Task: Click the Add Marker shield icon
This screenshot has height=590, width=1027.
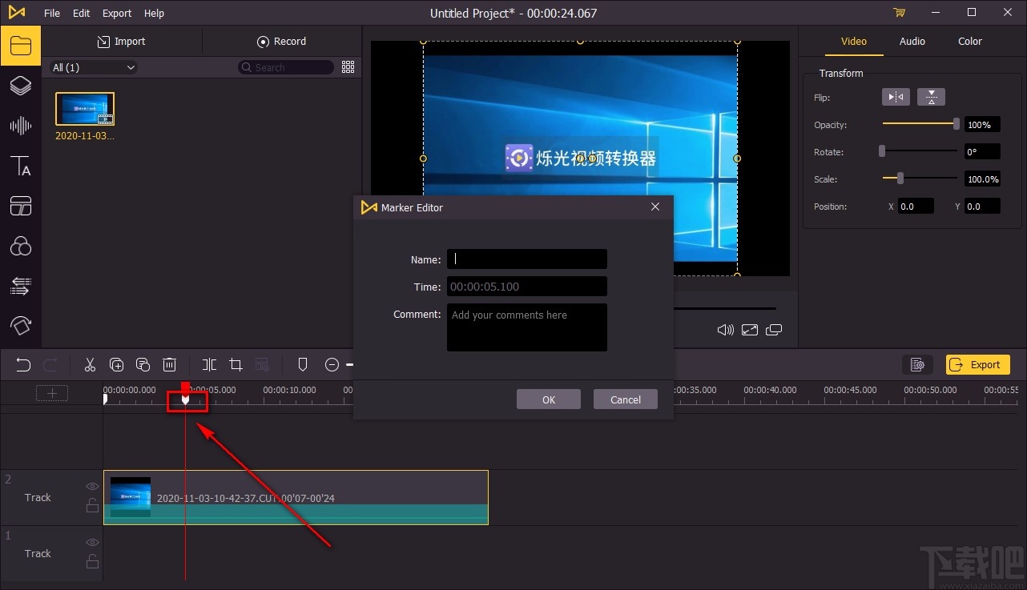Action: 303,365
